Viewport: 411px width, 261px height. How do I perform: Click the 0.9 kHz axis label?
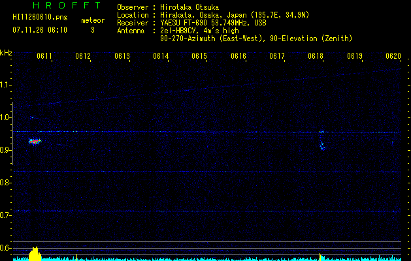[5, 150]
